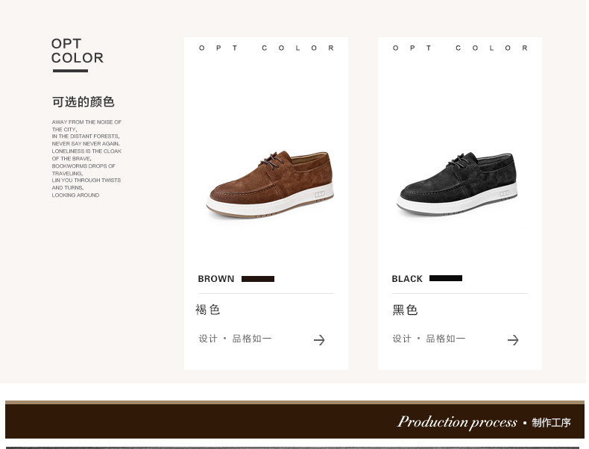This screenshot has height=449, width=589.
Task: Select the brown color swatch bar
Action: (258, 279)
